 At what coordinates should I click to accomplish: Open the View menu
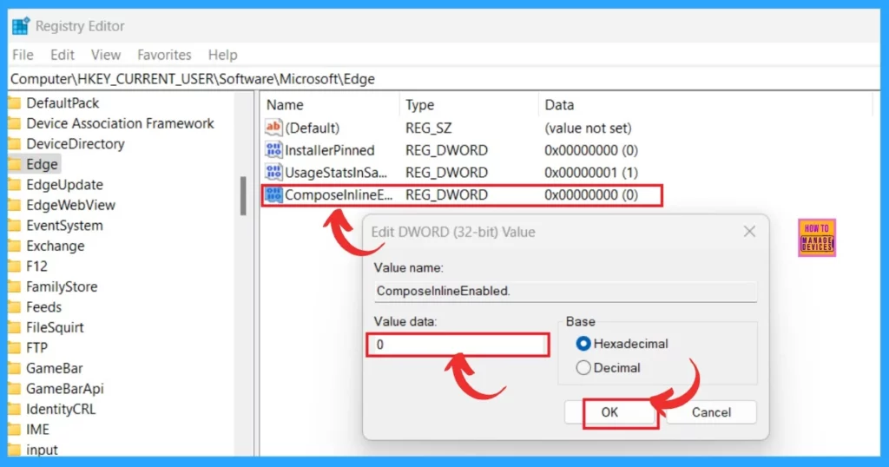pos(106,55)
